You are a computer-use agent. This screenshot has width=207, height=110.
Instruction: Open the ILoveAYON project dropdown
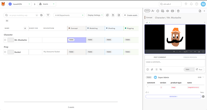19,4
